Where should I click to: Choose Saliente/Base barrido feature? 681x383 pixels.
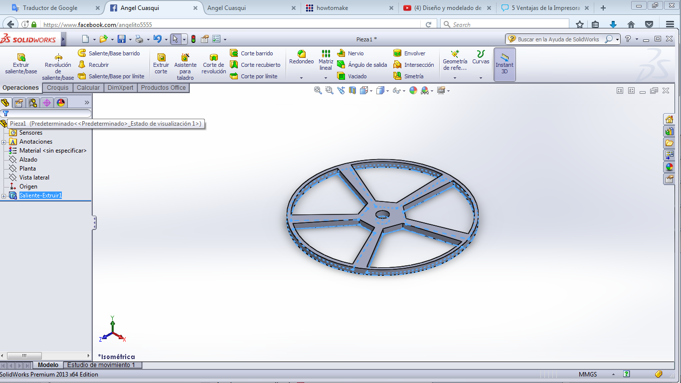pos(109,53)
